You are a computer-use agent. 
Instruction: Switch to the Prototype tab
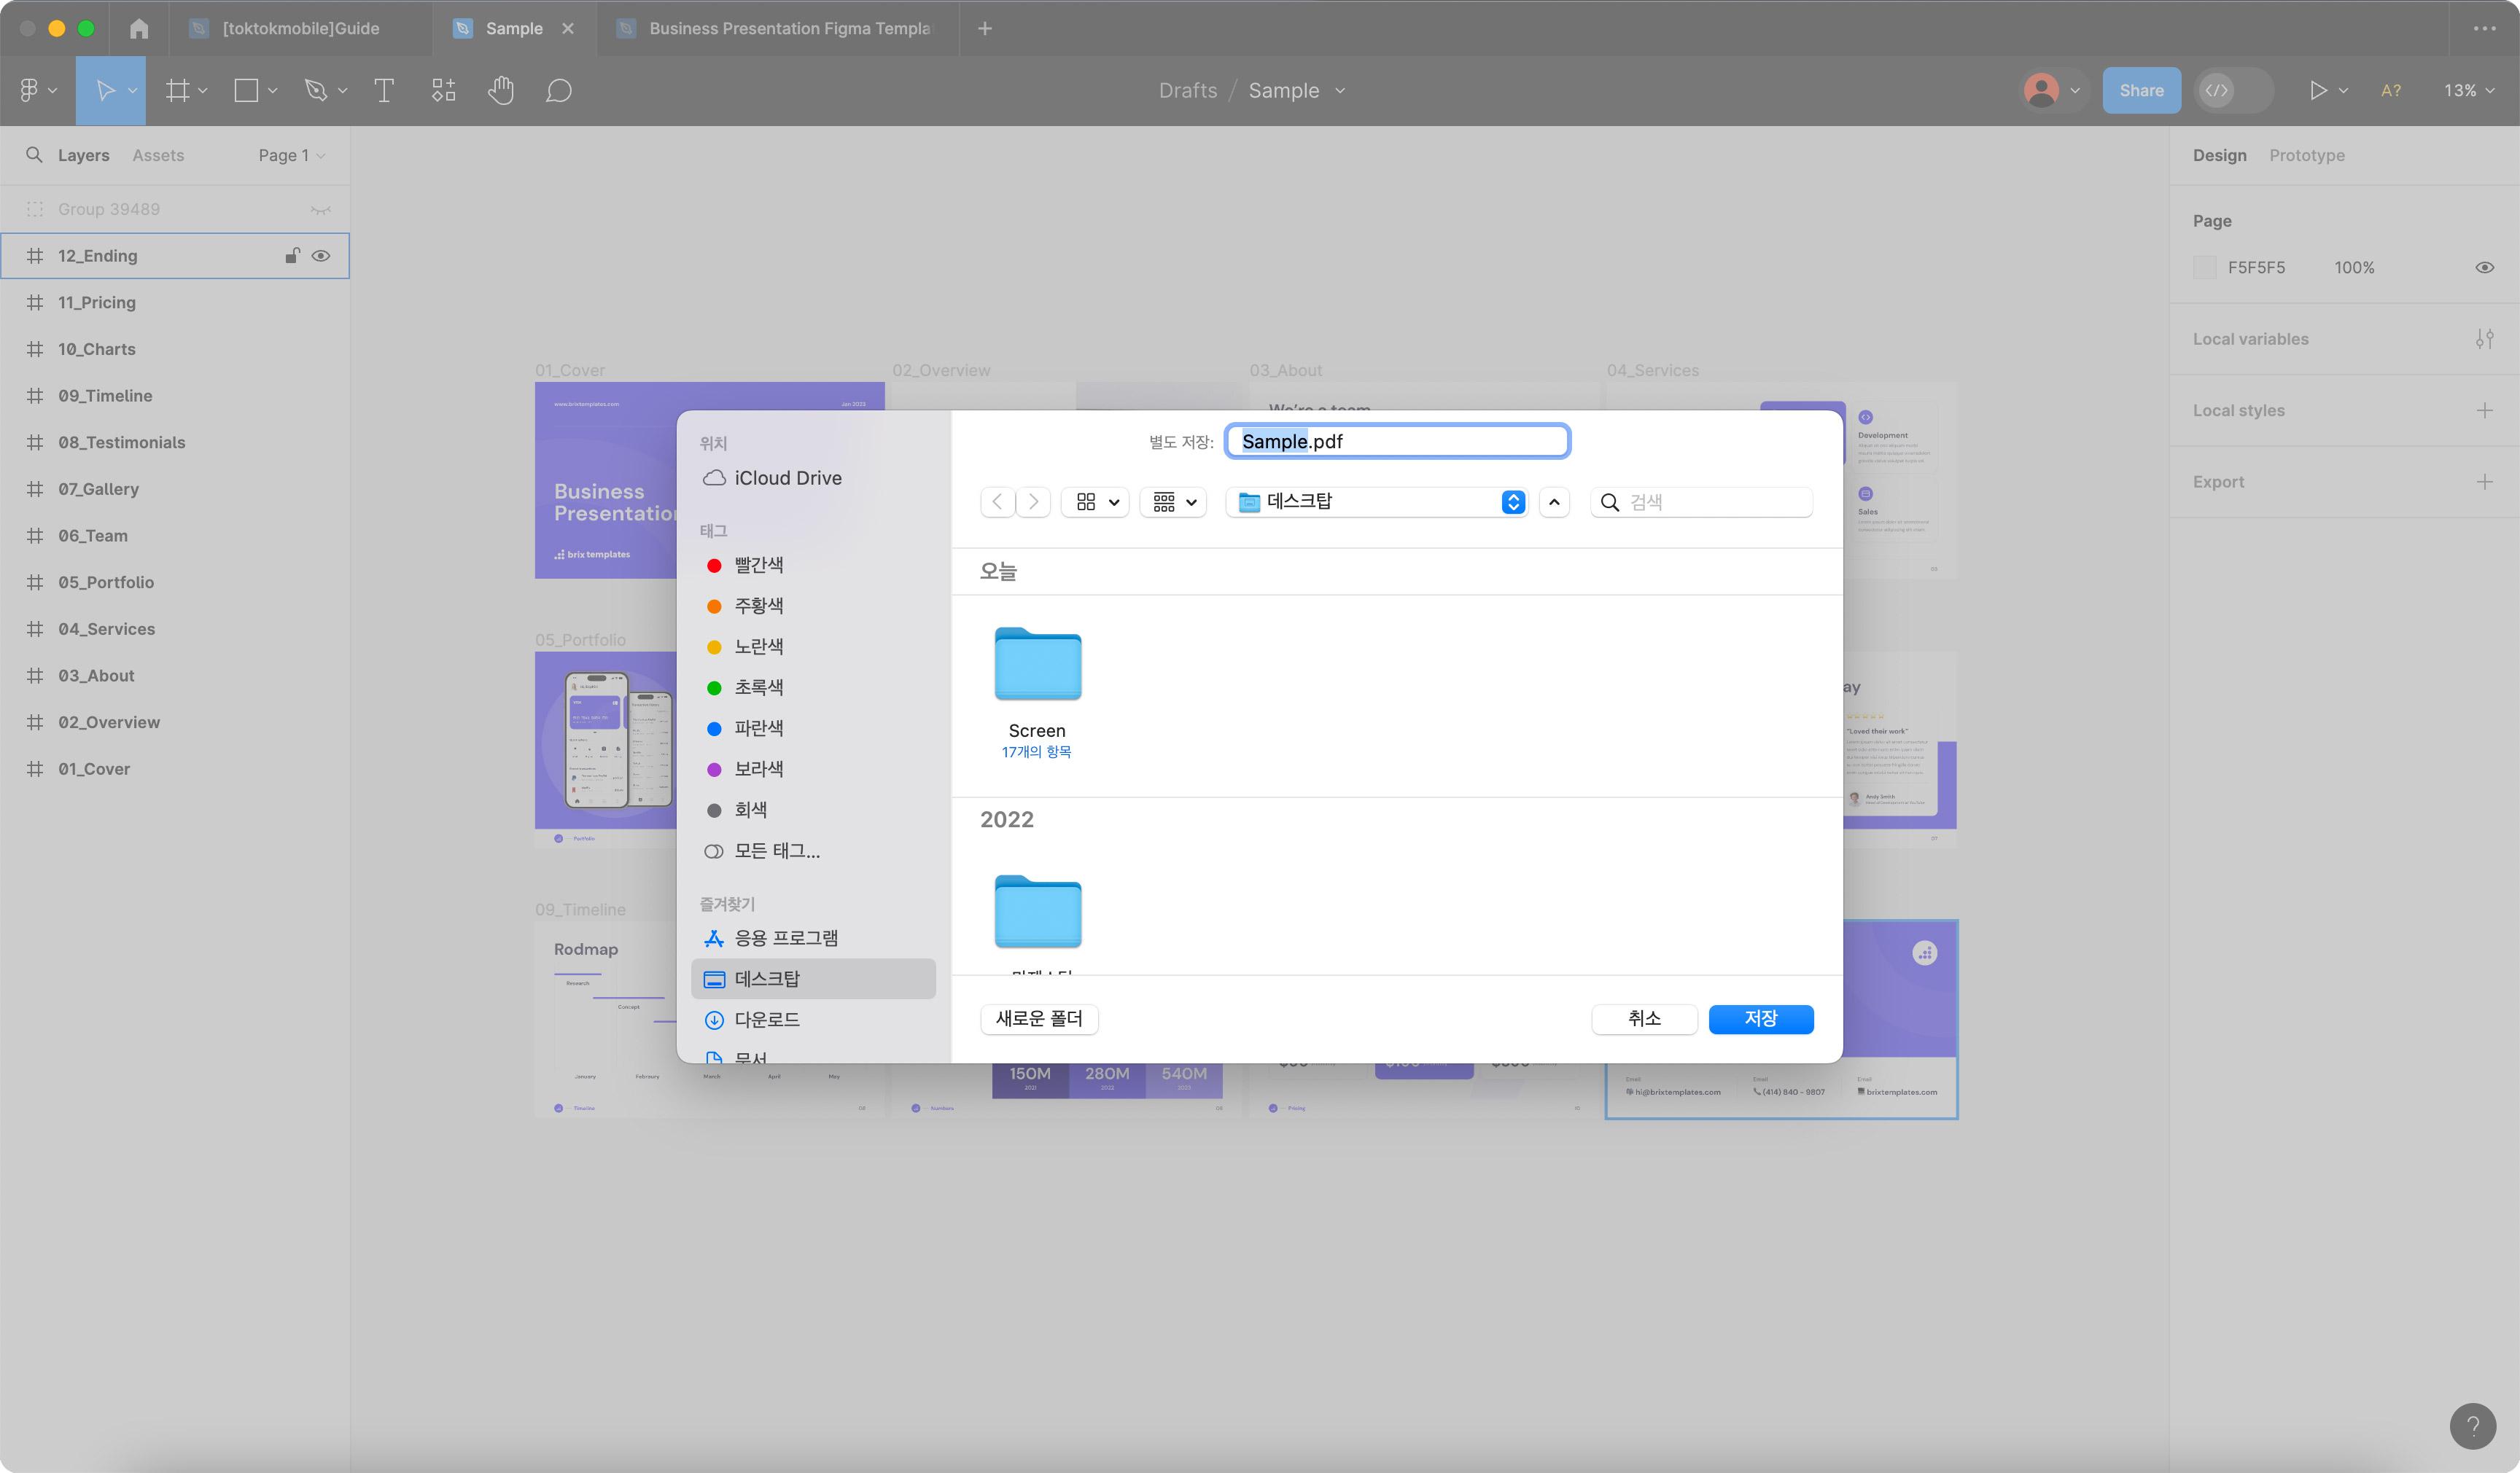[2306, 156]
